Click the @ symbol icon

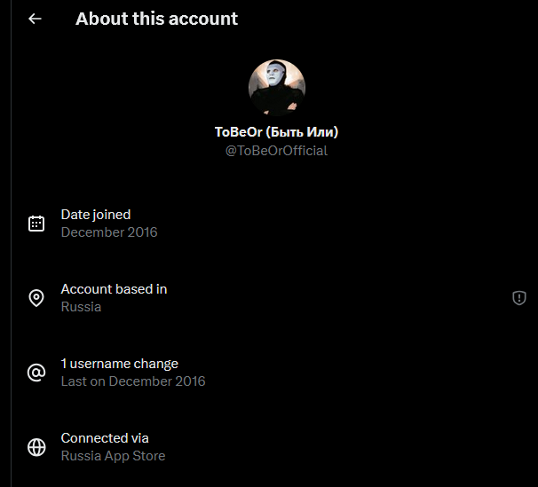36,373
